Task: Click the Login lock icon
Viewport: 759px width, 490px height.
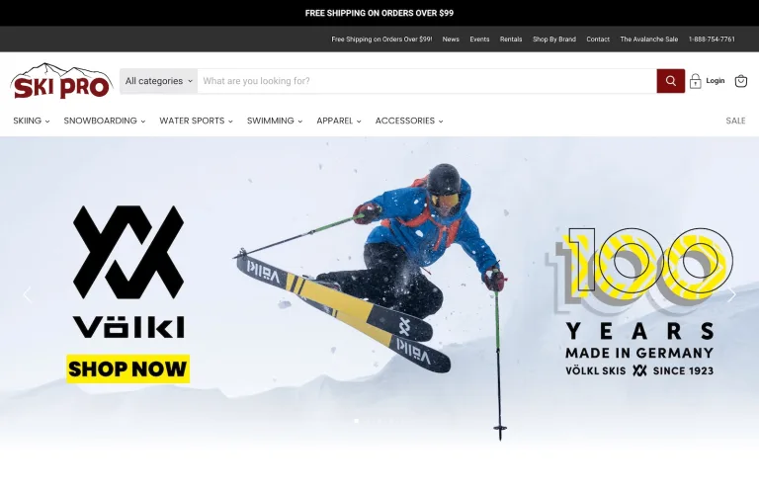Action: coord(695,81)
